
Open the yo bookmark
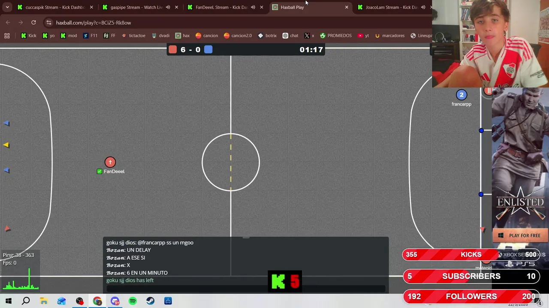coord(48,36)
